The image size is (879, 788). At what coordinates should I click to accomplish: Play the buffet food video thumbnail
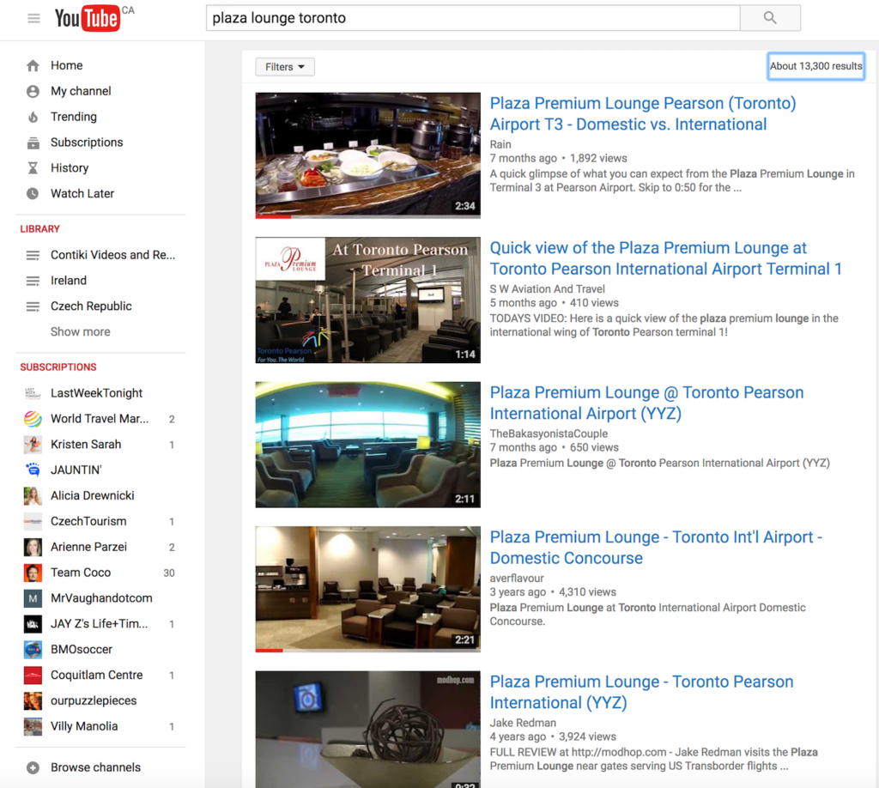[367, 155]
